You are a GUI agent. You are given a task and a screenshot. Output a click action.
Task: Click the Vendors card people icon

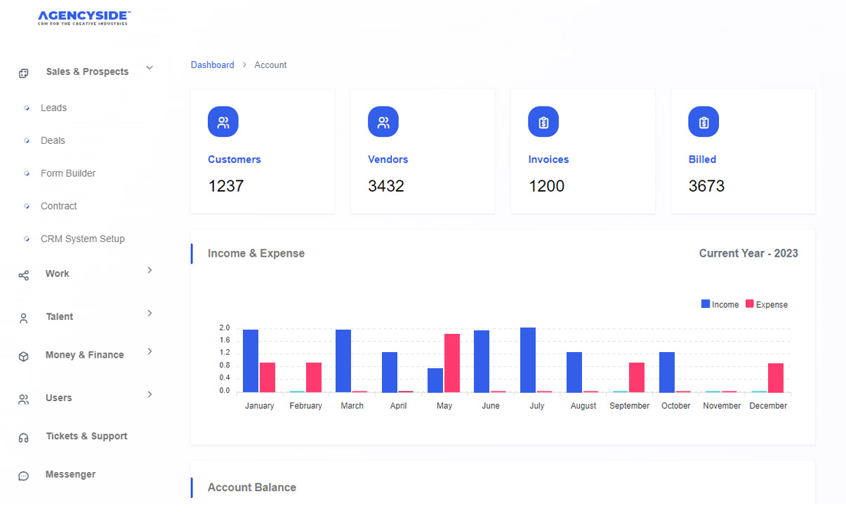(383, 123)
